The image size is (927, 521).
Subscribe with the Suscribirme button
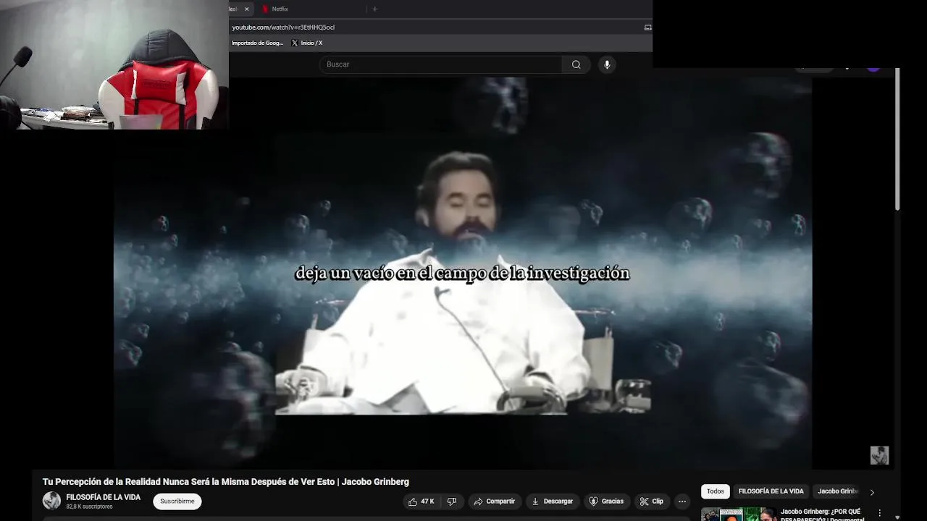pyautogui.click(x=177, y=501)
